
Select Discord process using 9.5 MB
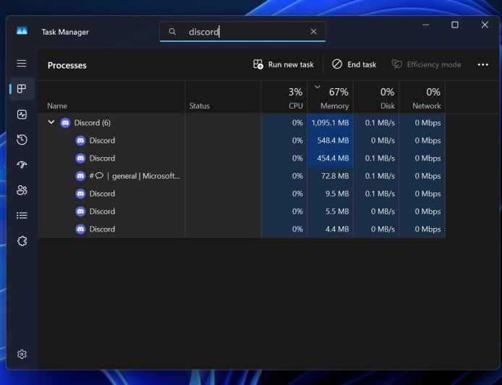click(242, 193)
